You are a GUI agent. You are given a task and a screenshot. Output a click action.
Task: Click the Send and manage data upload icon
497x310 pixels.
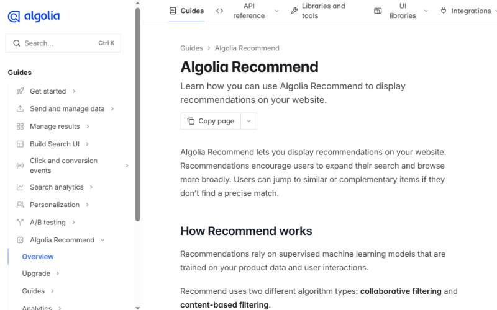click(x=20, y=109)
